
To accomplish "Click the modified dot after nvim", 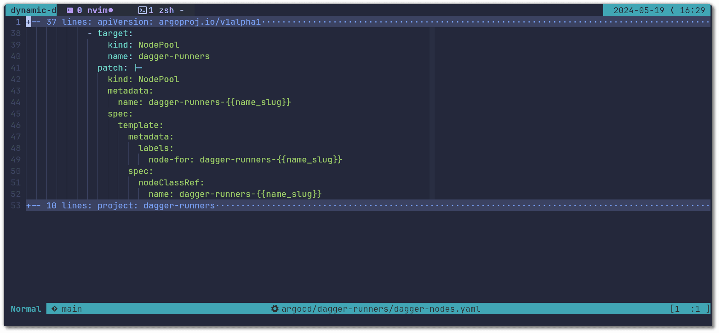I will (111, 10).
